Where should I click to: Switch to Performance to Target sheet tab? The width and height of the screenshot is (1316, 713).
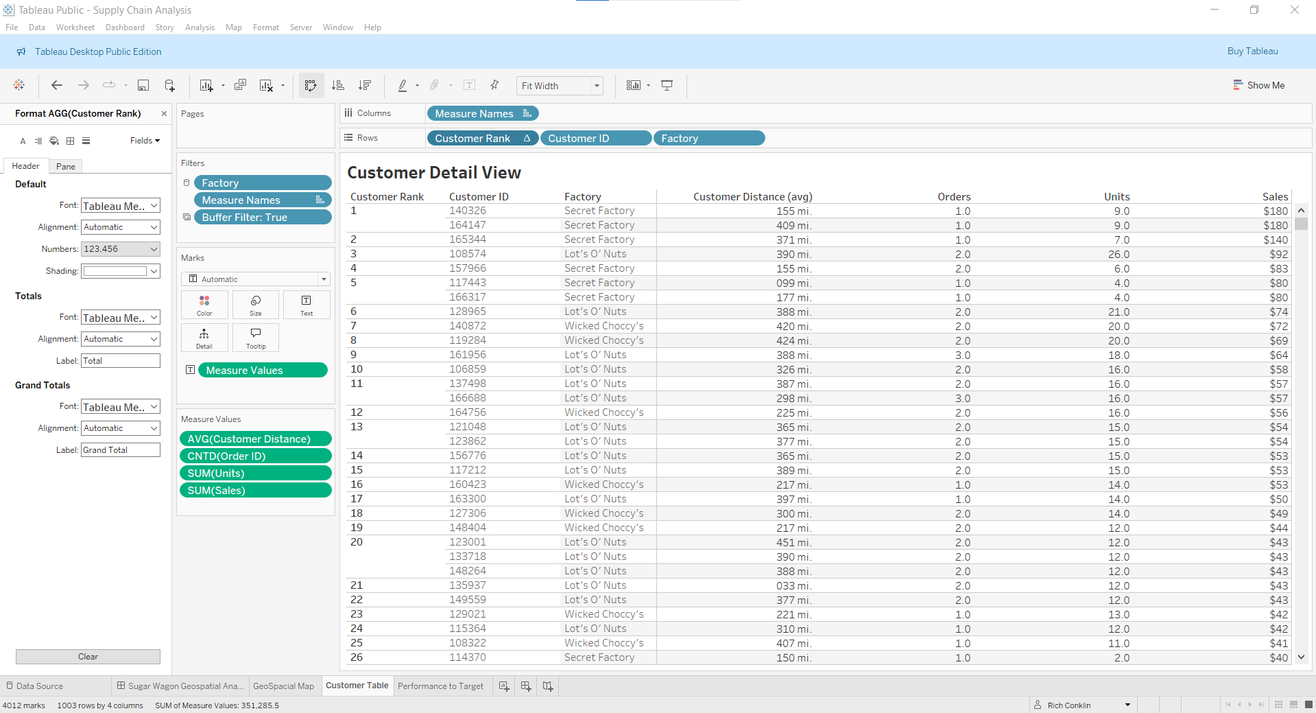point(440,686)
